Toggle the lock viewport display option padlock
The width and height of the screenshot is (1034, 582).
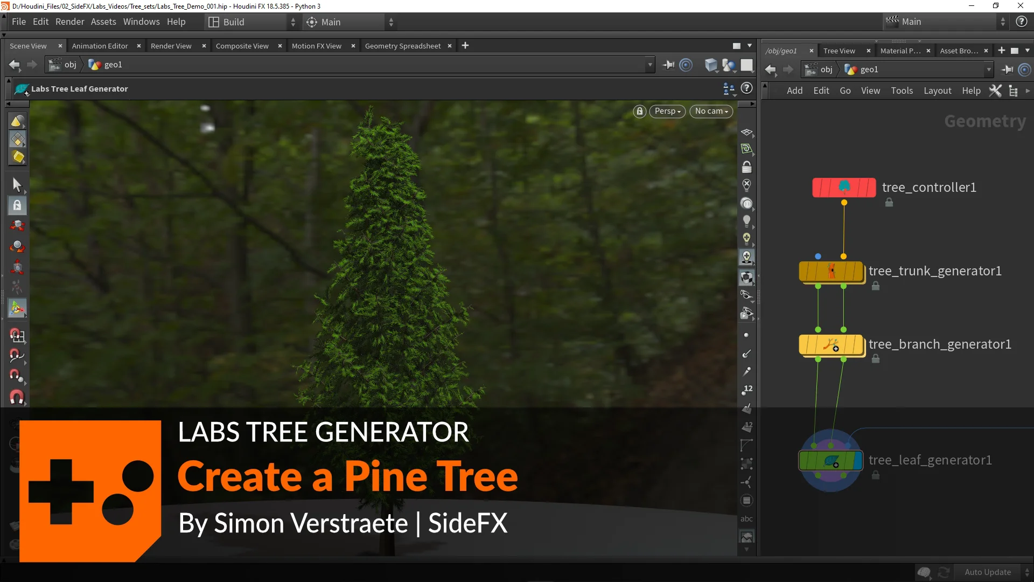coord(746,167)
